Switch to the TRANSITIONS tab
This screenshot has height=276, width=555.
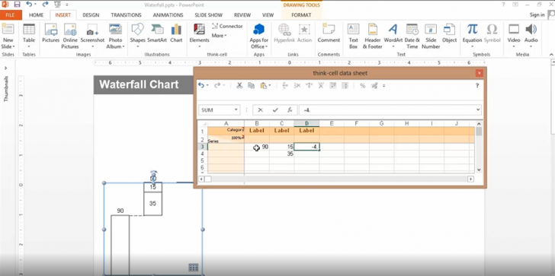pyautogui.click(x=126, y=14)
